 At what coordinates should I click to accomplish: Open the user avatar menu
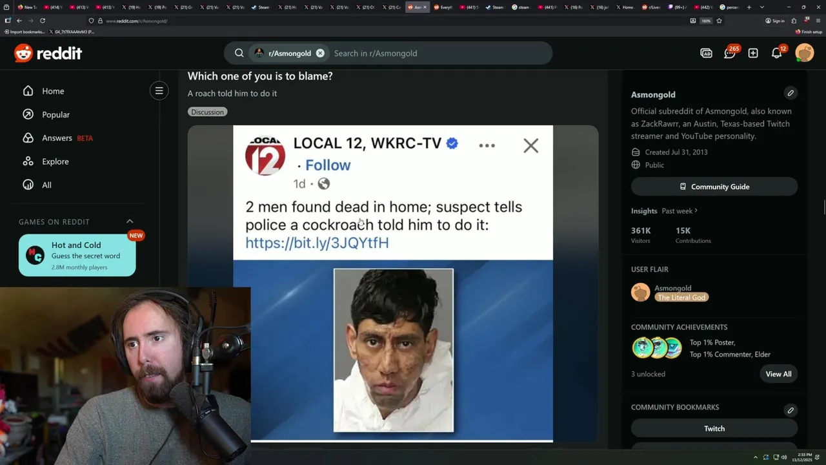805,53
